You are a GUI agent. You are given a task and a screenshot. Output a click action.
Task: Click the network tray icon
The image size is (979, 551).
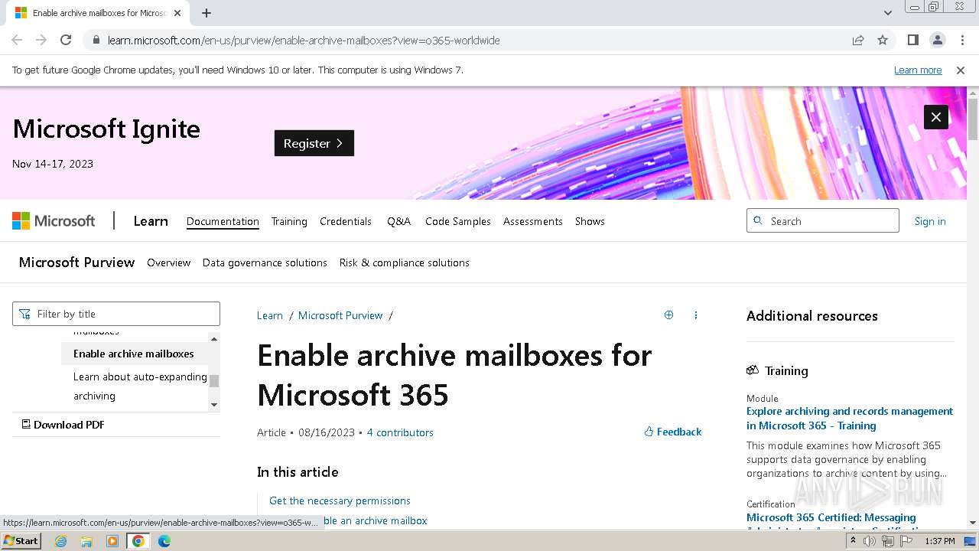click(x=888, y=541)
